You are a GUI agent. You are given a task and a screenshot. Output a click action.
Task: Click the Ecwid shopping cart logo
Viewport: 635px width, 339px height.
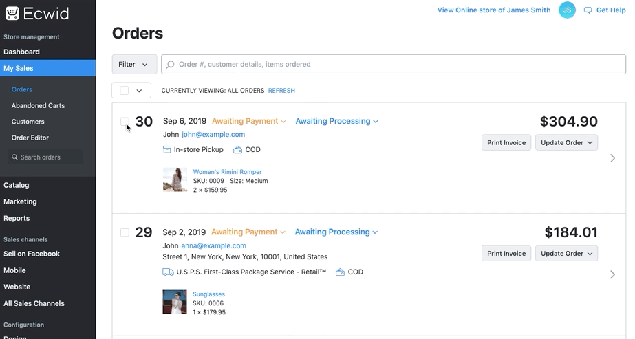(x=12, y=13)
